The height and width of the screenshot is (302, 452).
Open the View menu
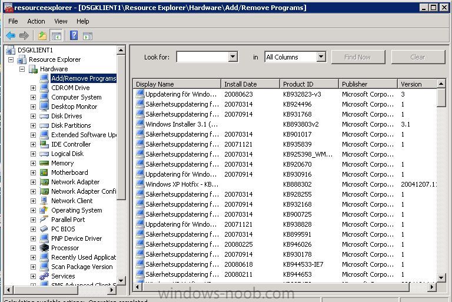pos(61,21)
